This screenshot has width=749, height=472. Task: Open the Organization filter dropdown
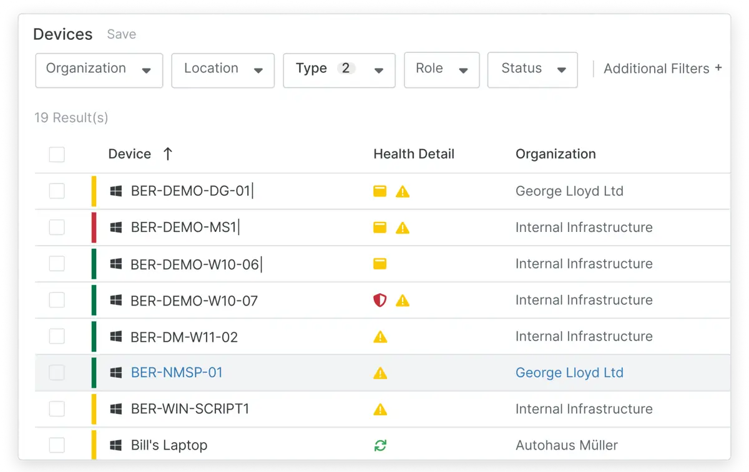[99, 70]
